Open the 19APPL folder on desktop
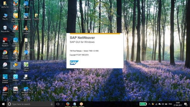The width and height of the screenshot is (190, 107). coord(36,17)
